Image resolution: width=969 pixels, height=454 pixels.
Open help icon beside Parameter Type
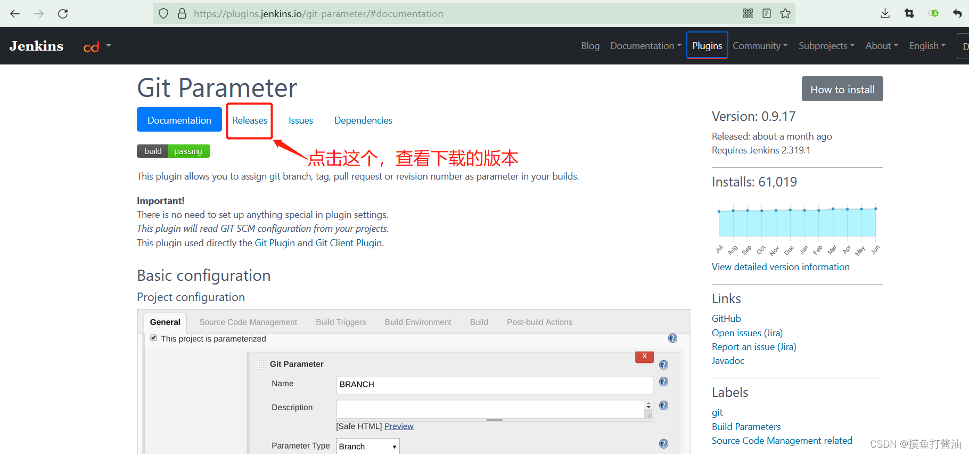pos(663,444)
